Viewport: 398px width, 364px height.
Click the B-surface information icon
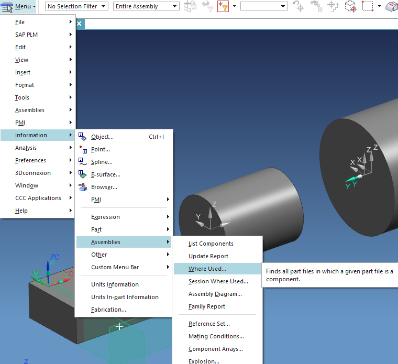[82, 174]
